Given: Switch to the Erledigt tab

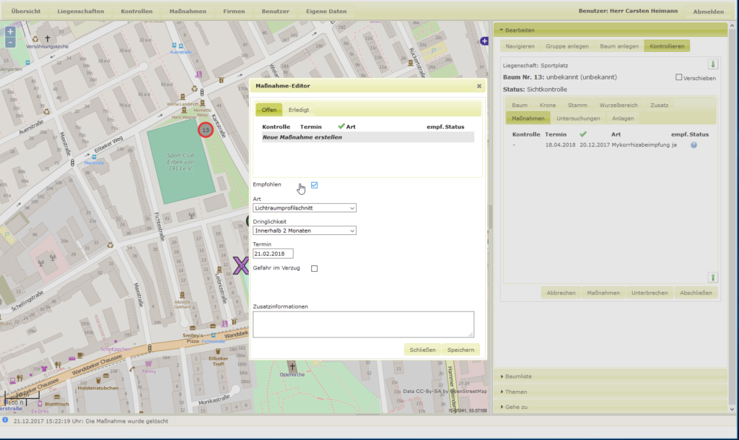Looking at the screenshot, I should click(x=299, y=110).
